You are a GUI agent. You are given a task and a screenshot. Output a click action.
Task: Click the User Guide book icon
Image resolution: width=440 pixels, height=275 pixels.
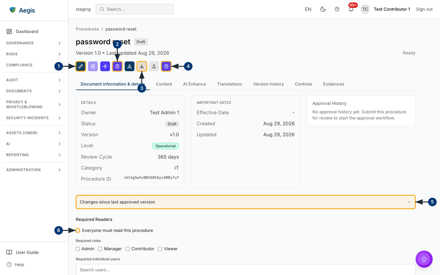9,252
